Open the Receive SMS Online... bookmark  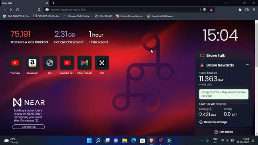[x=77, y=16]
